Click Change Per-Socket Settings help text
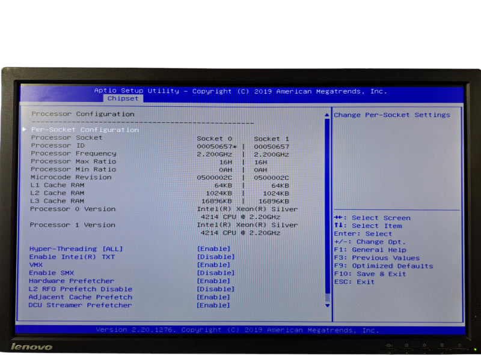Image resolution: width=481 pixels, height=360 pixels. (x=392, y=115)
